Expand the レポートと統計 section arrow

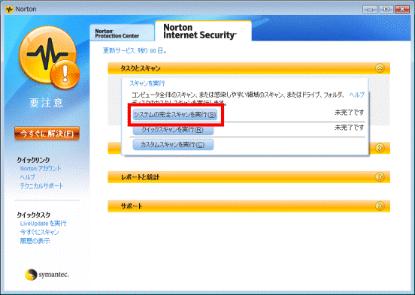tap(380, 177)
